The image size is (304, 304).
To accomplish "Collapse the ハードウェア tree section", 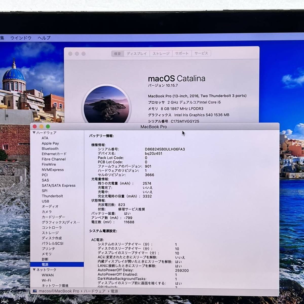I will point(34,133).
